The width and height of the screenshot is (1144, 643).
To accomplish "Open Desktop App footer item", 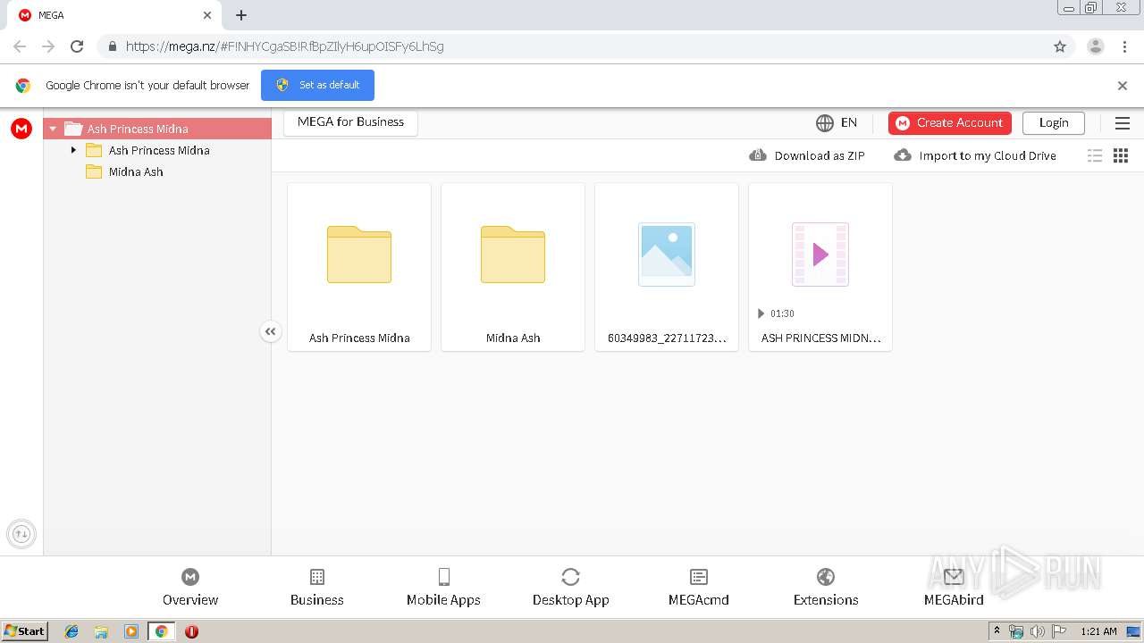I will click(571, 588).
